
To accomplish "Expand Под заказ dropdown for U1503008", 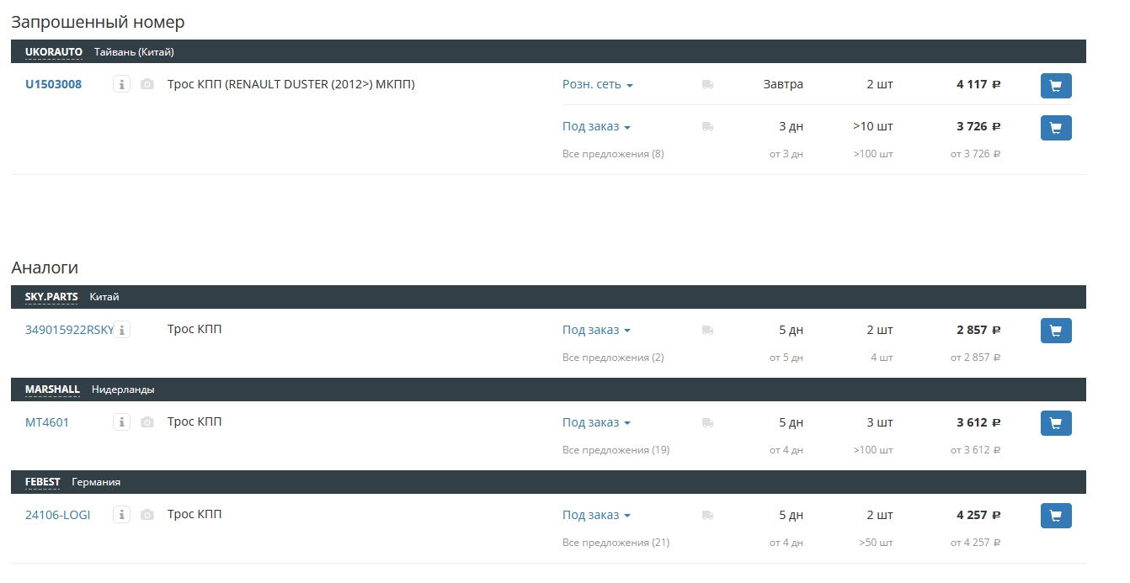I will (596, 126).
